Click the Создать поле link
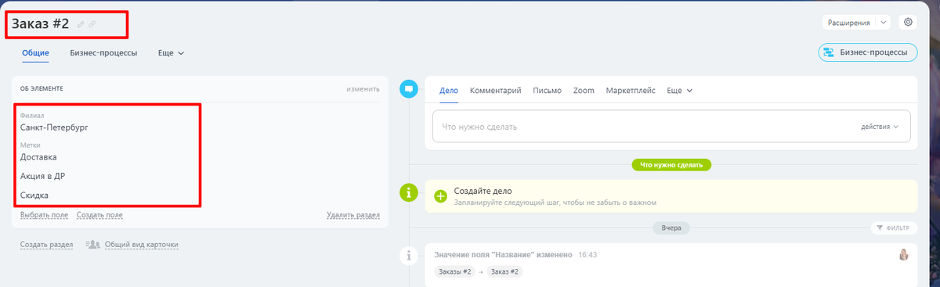Viewport: 940px width, 287px height. click(x=99, y=215)
